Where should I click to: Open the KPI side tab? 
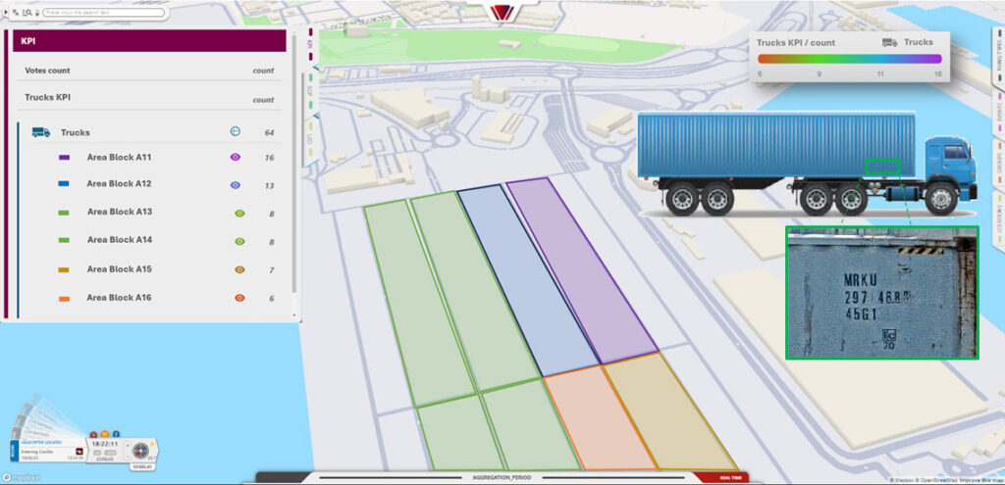pos(310,43)
